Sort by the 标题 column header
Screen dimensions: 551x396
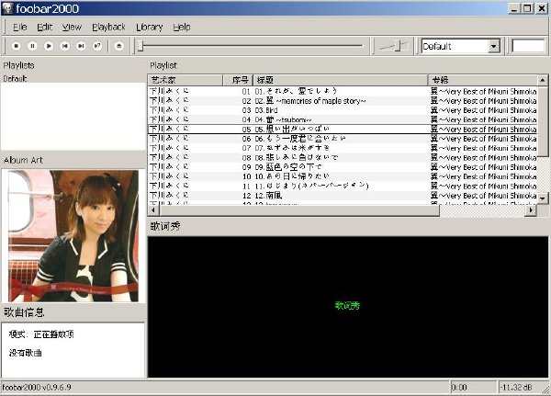point(340,80)
